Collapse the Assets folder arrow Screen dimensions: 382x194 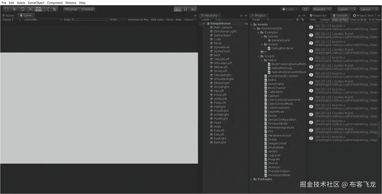(x=251, y=25)
